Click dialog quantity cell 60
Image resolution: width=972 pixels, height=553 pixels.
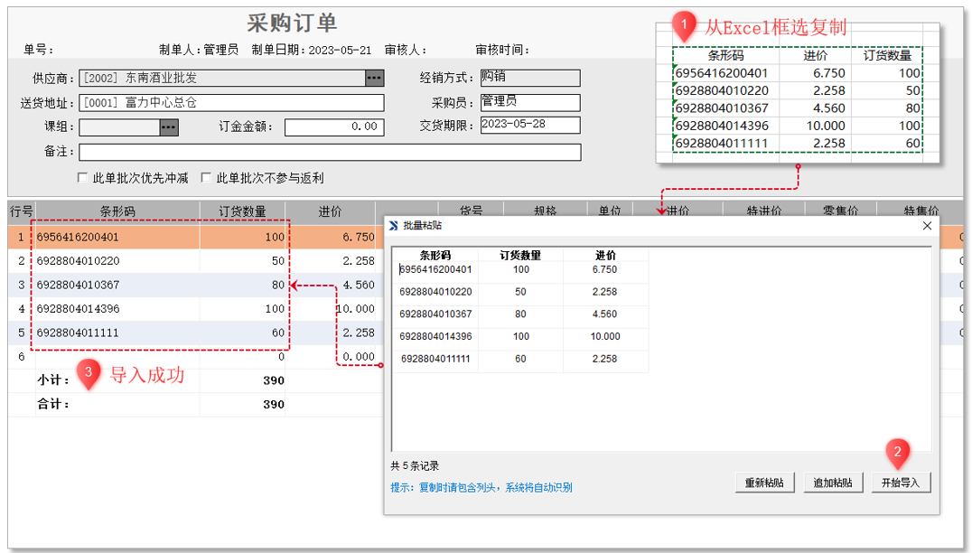coord(520,359)
